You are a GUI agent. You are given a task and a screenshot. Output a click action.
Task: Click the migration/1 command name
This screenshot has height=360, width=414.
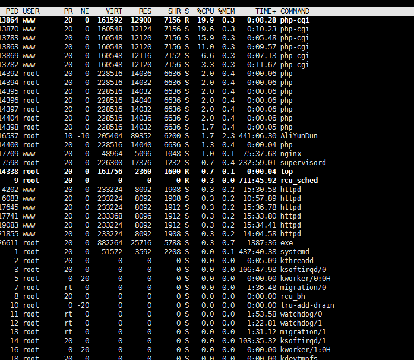click(x=303, y=332)
